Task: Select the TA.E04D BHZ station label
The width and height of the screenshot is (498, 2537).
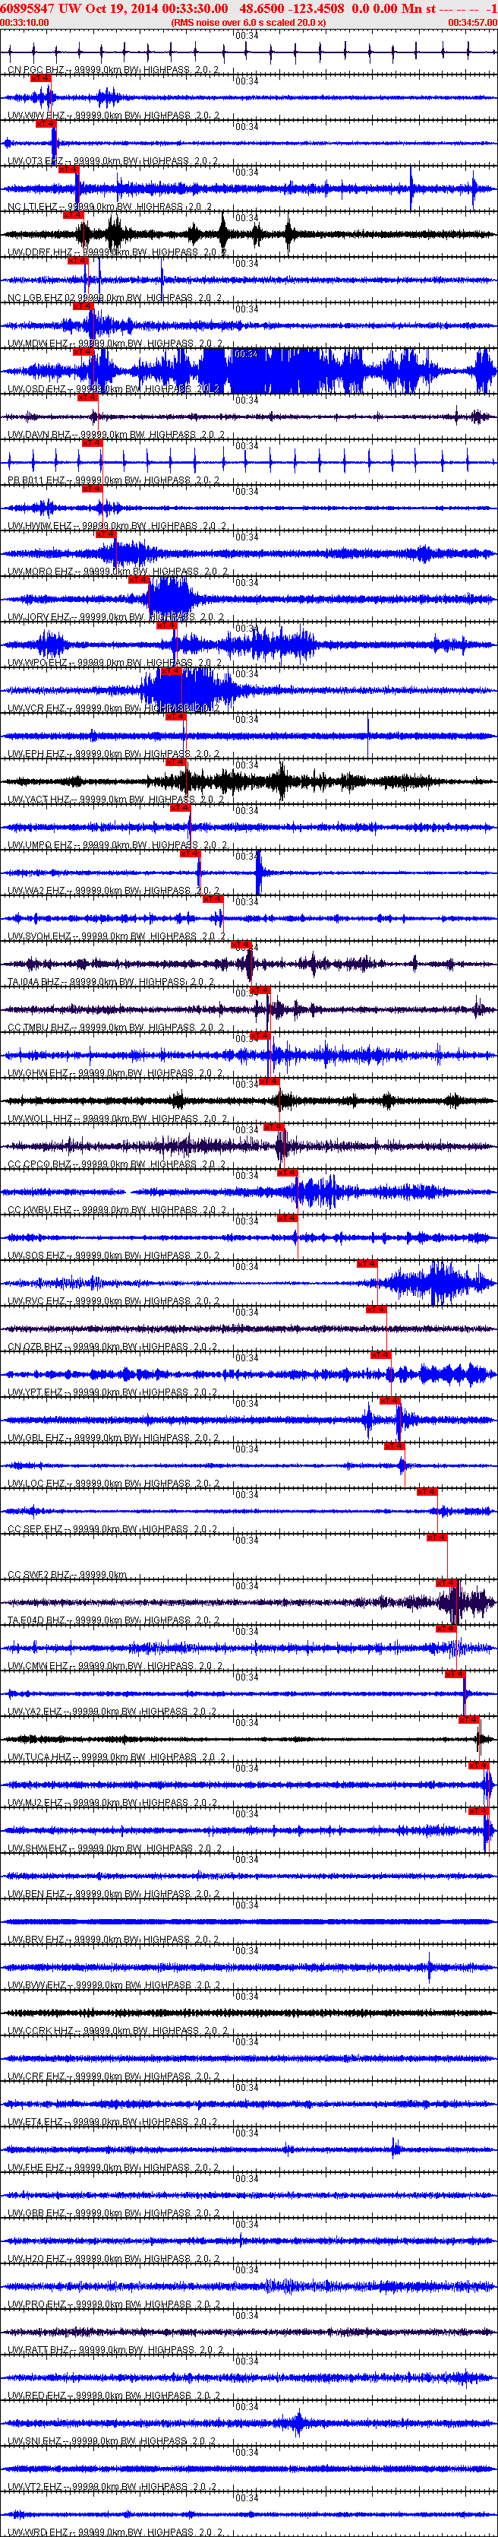Action: click(36, 1620)
